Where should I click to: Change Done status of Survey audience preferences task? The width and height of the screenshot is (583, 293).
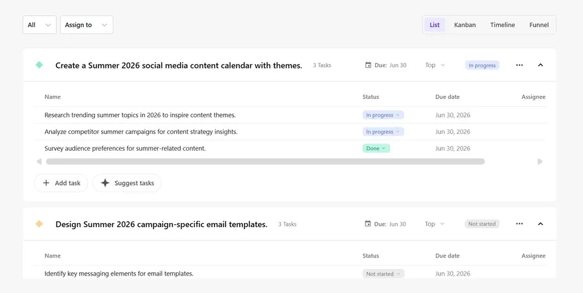[376, 149]
